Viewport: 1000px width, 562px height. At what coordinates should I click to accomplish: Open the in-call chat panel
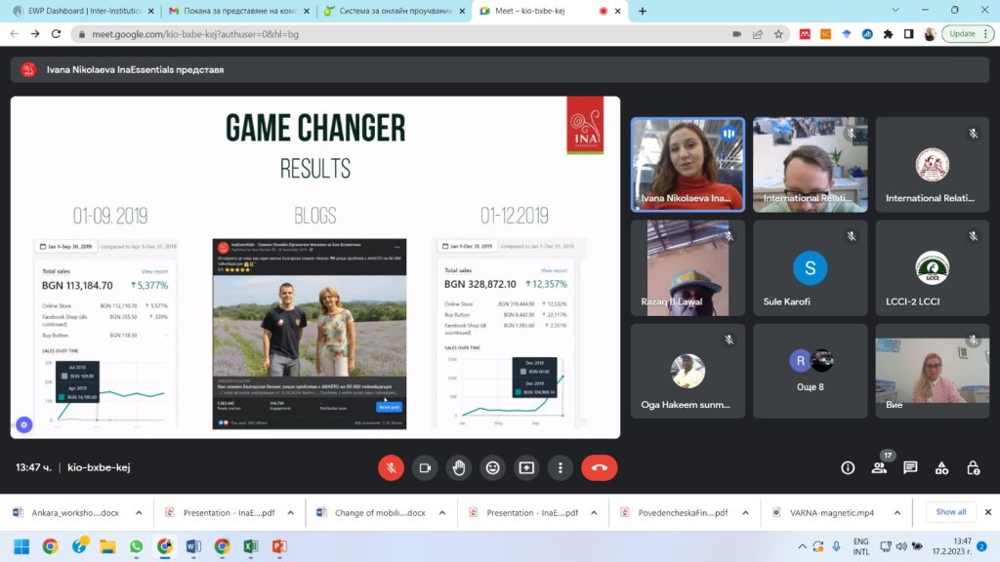click(910, 467)
